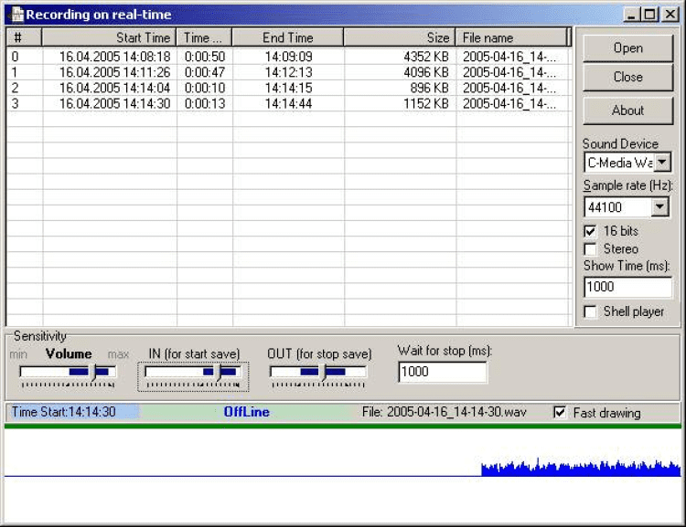Select recording row 1 index cell

[x=16, y=72]
